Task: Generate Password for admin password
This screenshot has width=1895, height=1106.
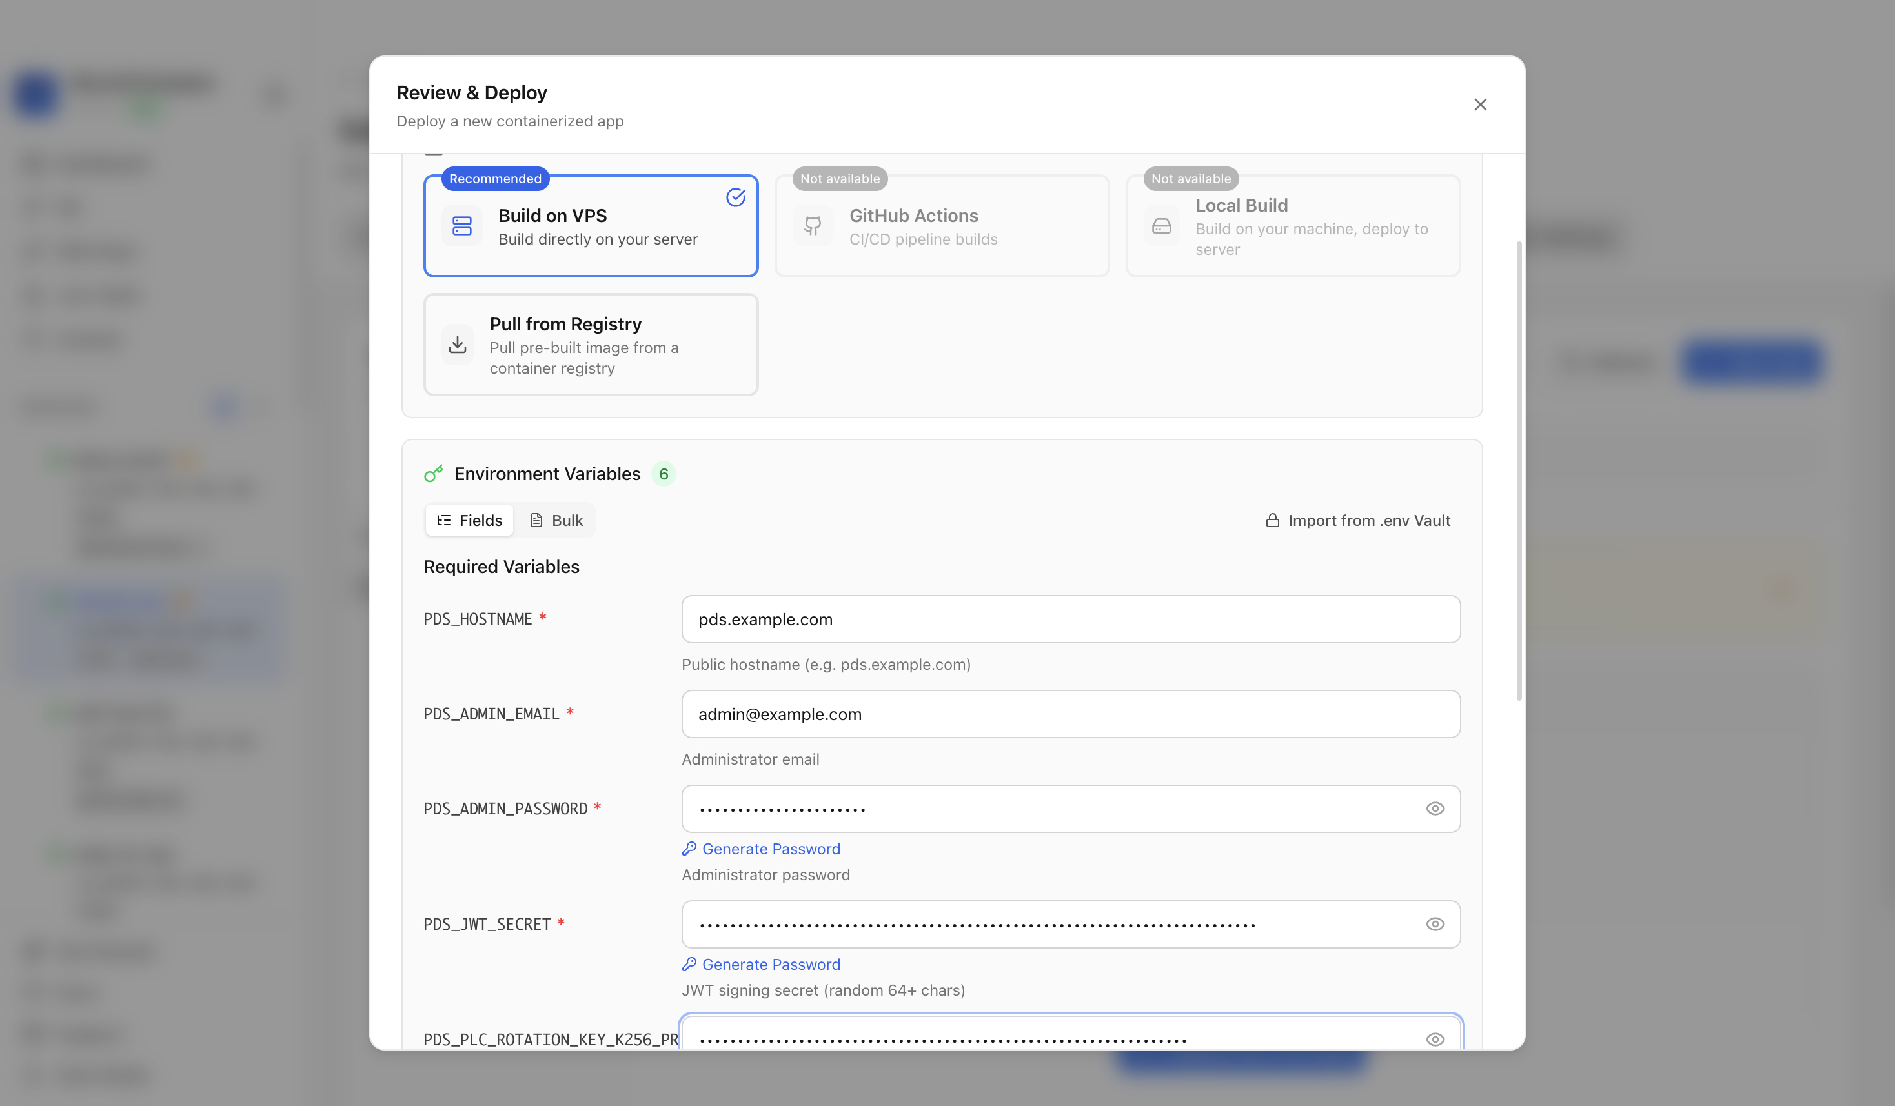Action: pos(761,849)
